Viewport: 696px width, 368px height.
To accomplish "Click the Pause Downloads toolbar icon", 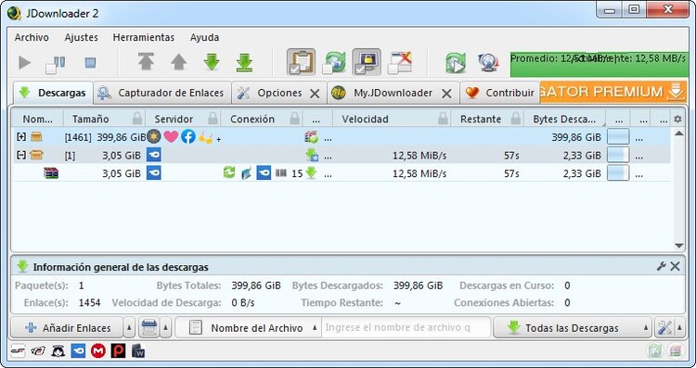I will coord(56,64).
